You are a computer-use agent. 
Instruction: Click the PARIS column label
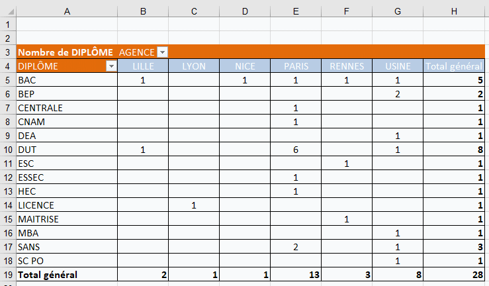(296, 66)
